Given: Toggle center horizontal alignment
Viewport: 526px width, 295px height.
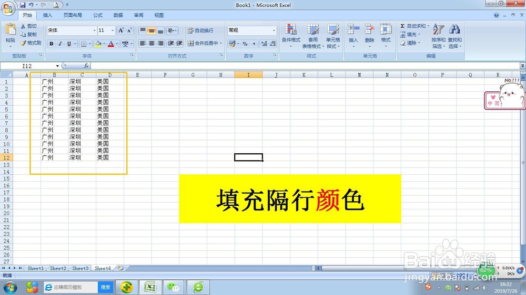Looking at the screenshot, I should pyautogui.click(x=151, y=43).
